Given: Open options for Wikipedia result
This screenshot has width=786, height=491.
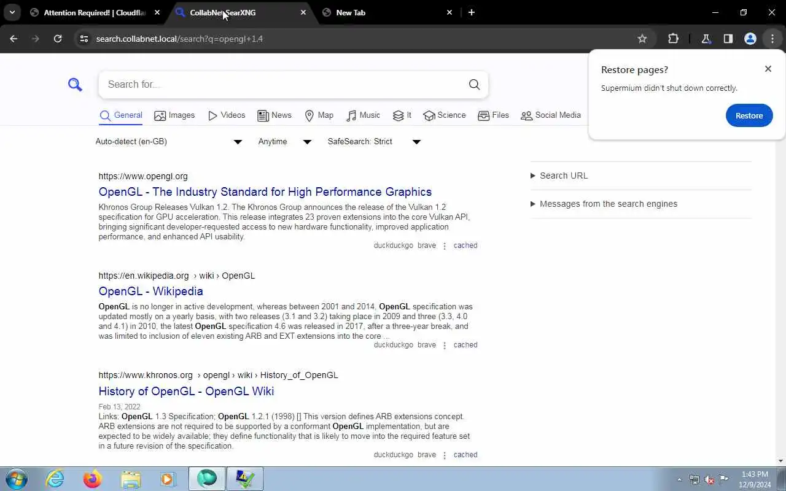Looking at the screenshot, I should [x=445, y=345].
